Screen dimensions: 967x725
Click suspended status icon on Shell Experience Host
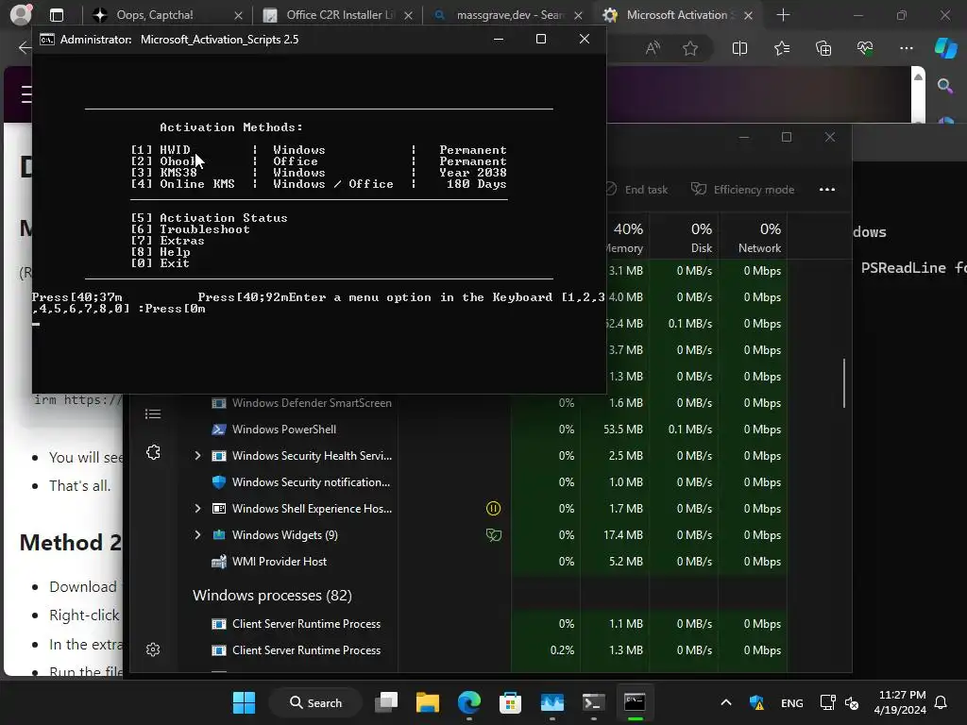tap(493, 509)
